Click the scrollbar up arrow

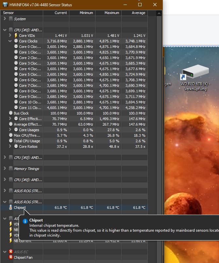coord(159,13)
